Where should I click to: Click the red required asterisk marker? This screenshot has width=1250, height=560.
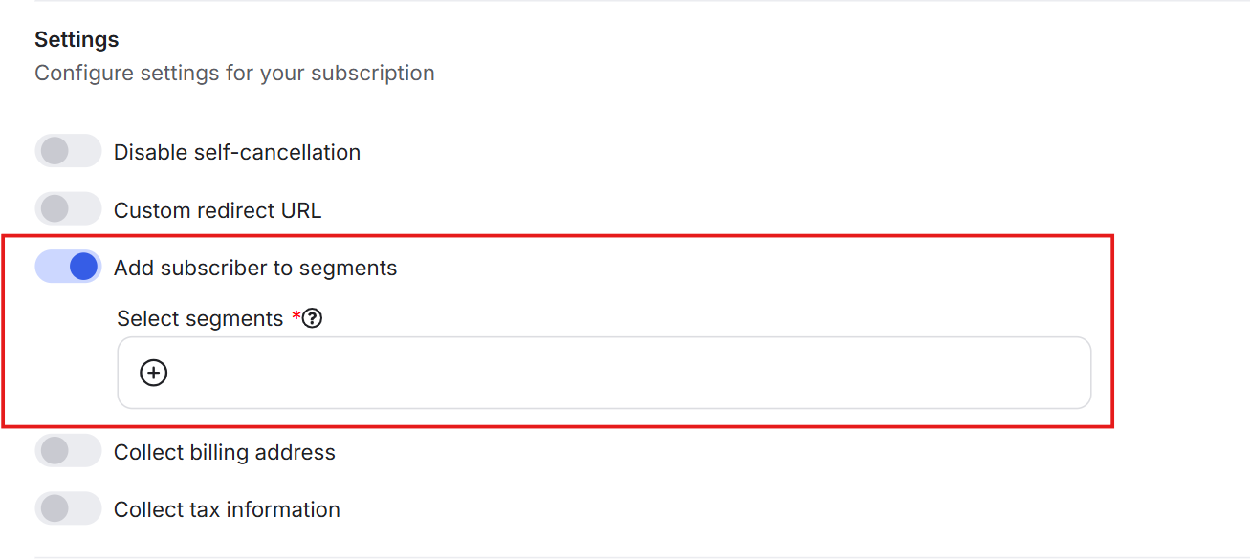point(296,316)
